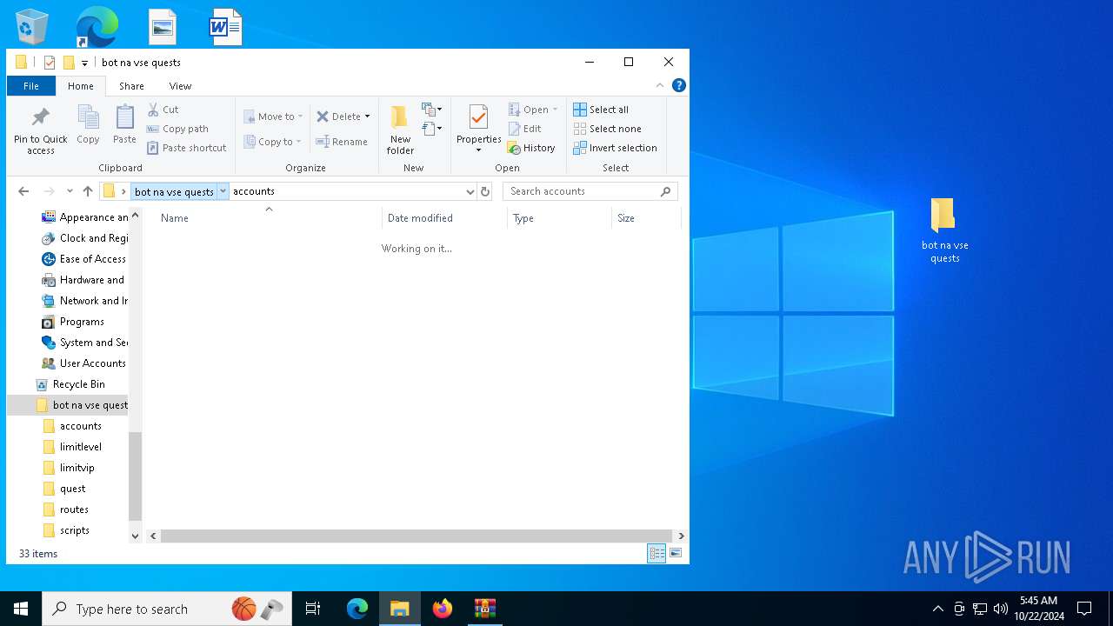Switch to Details view in status bar
Image resolution: width=1113 pixels, height=626 pixels.
point(656,553)
